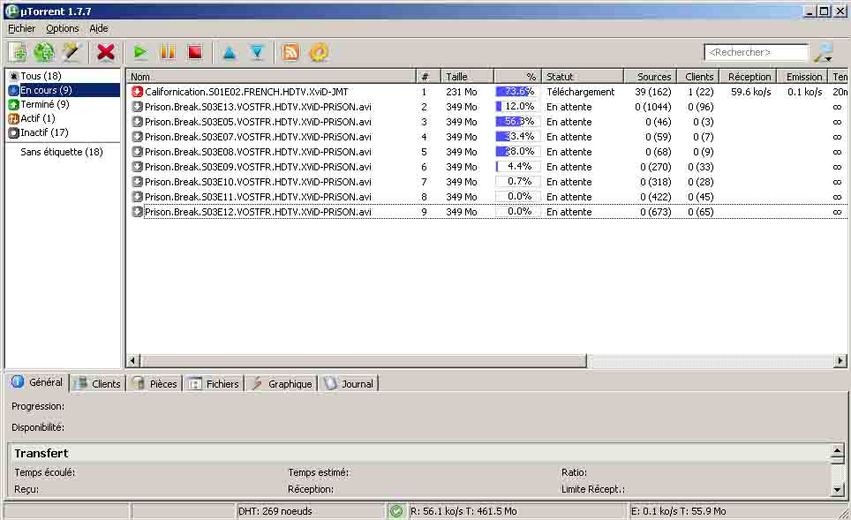The width and height of the screenshot is (851, 520).
Task: Open the Fichier menu
Action: click(21, 28)
